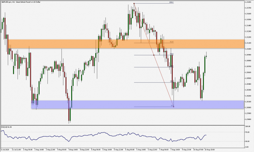Click the RSI 70.00 level label
The height and width of the screenshot is (152, 254).
click(x=247, y=132)
